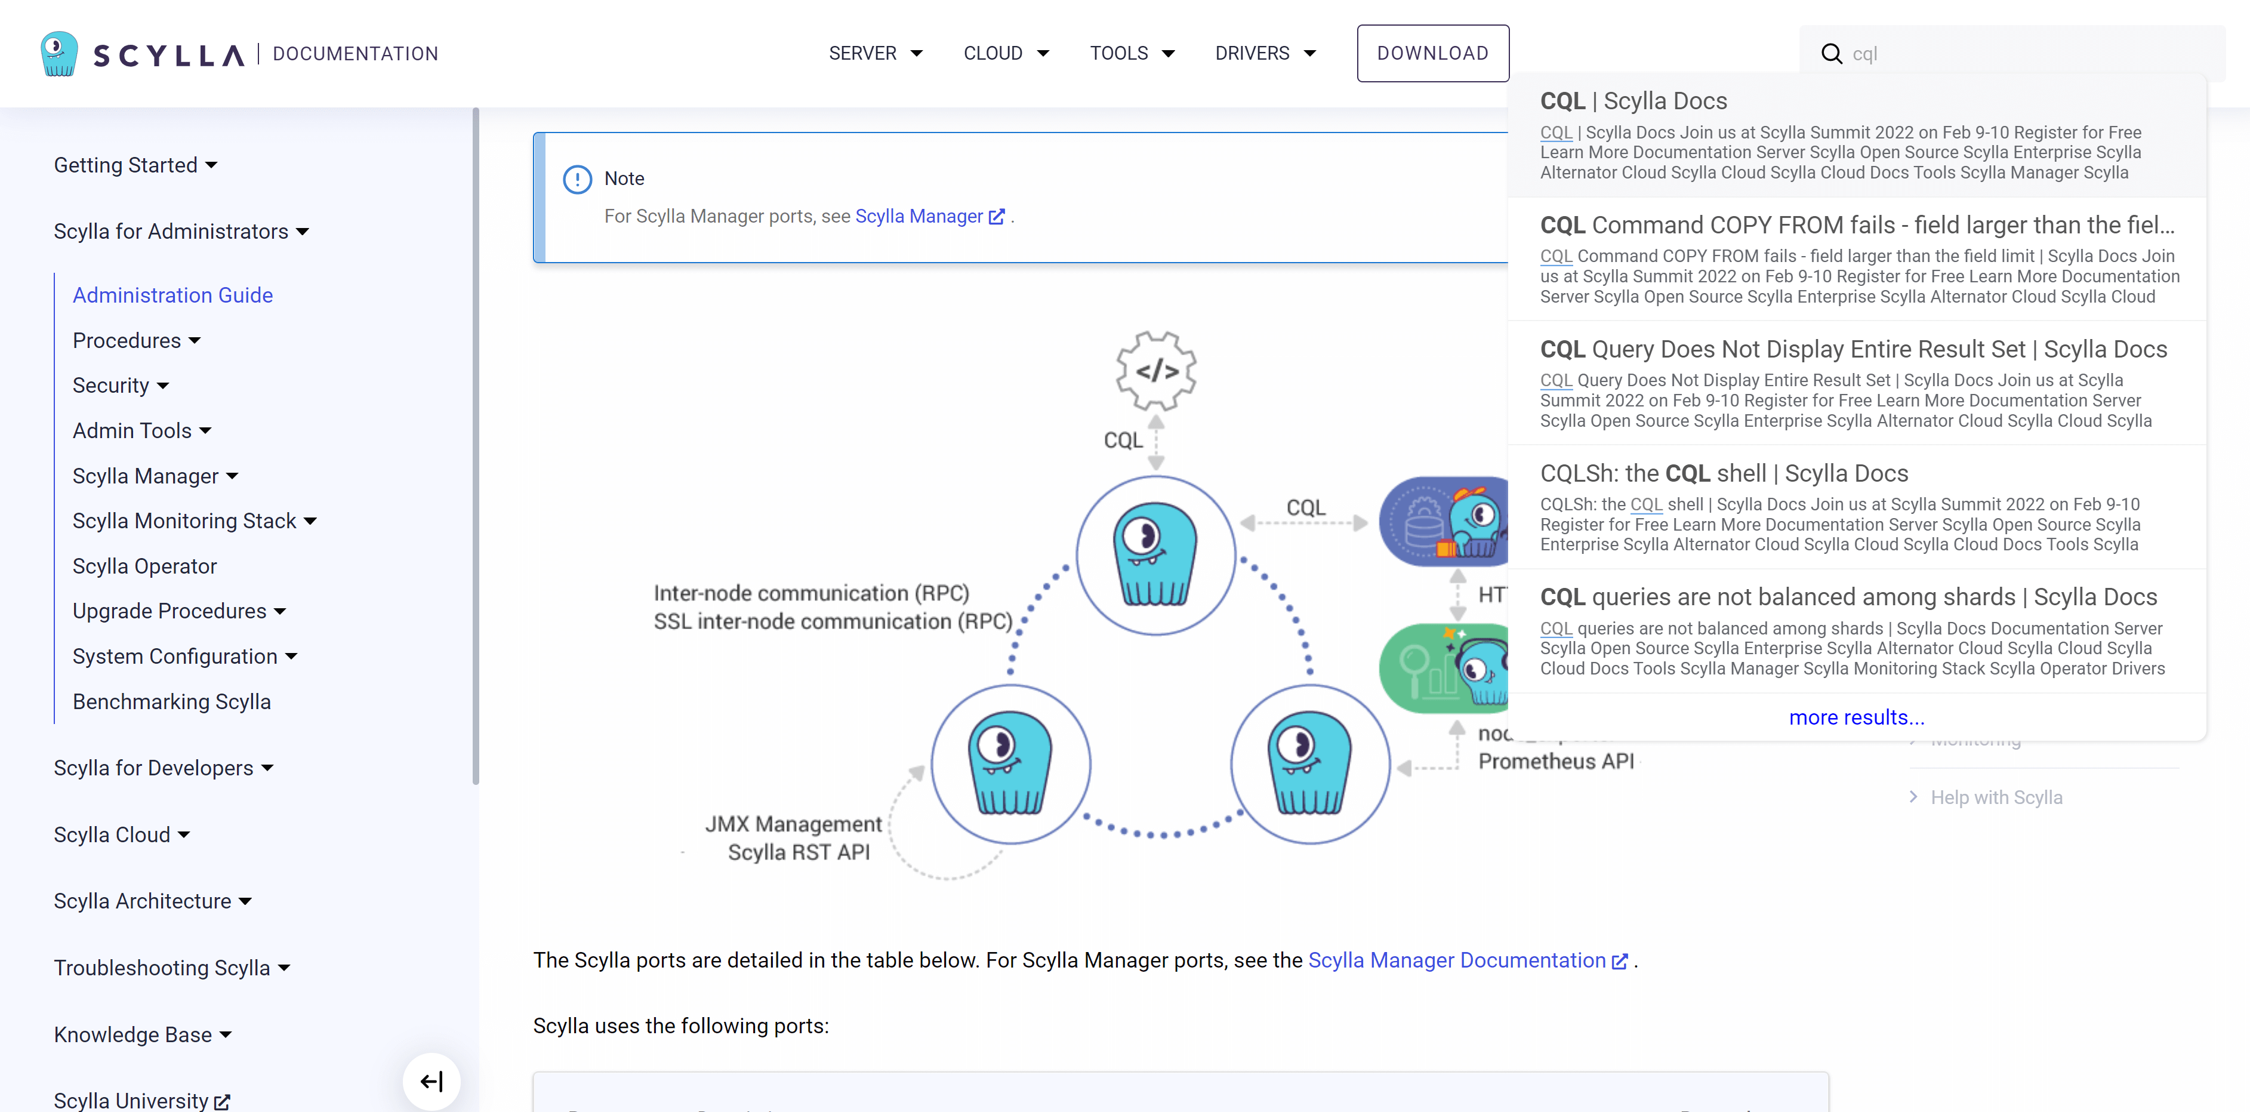
Task: Click the external link icon next to Scylla University
Action: tap(223, 1101)
